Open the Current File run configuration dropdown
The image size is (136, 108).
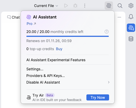46,6
